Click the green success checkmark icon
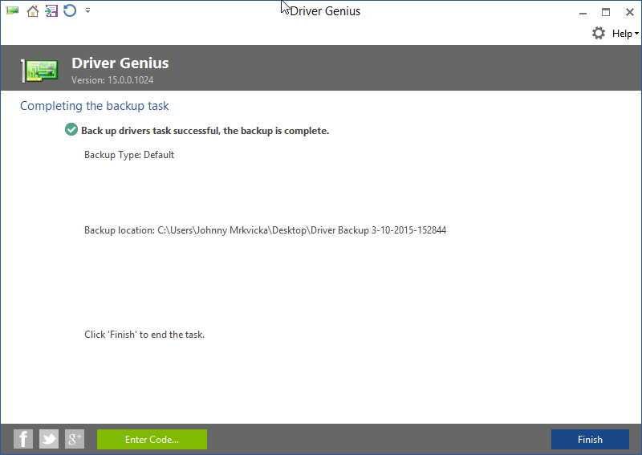642x455 pixels. click(x=71, y=129)
